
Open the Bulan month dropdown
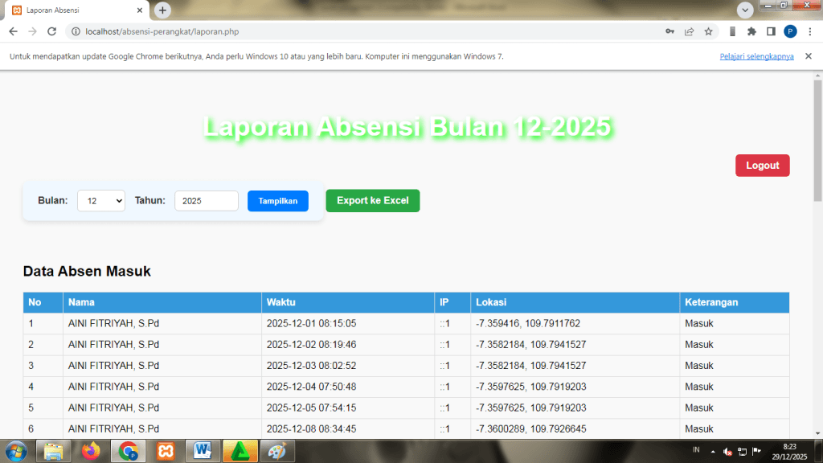pos(101,200)
